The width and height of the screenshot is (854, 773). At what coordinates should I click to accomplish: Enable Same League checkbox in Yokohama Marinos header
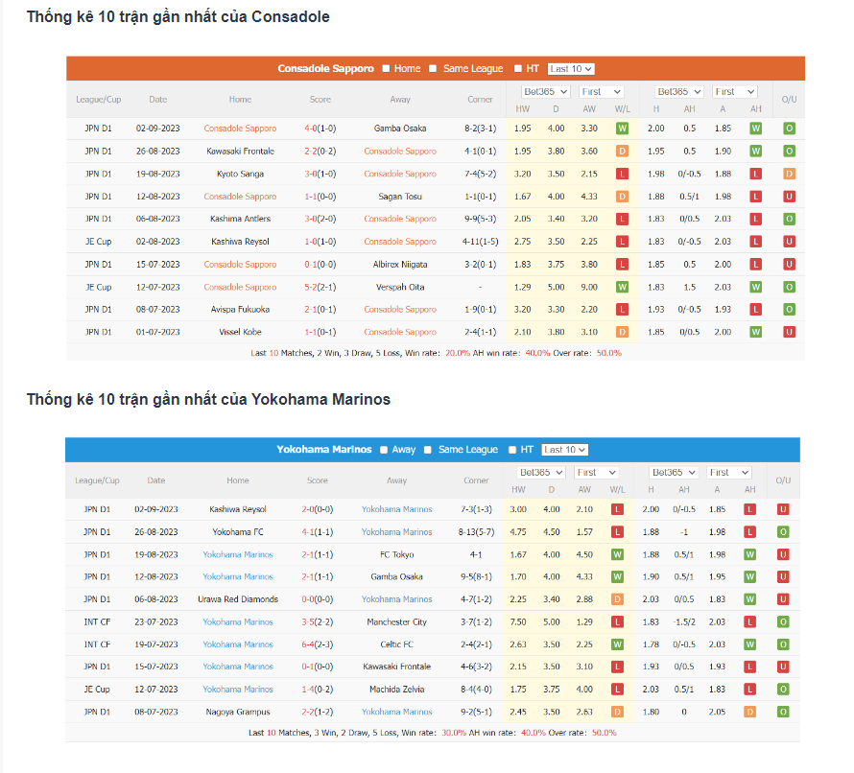click(x=430, y=450)
